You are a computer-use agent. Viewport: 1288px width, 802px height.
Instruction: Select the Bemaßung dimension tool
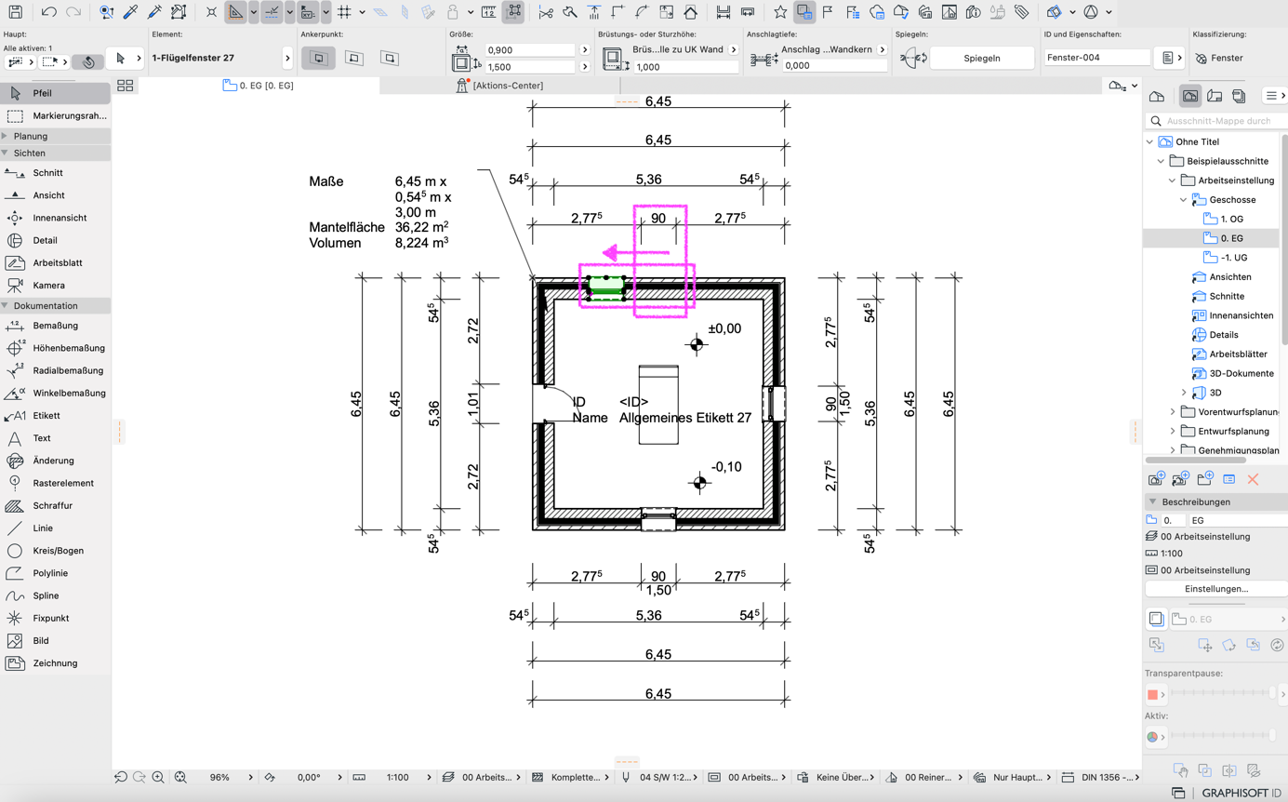(55, 326)
